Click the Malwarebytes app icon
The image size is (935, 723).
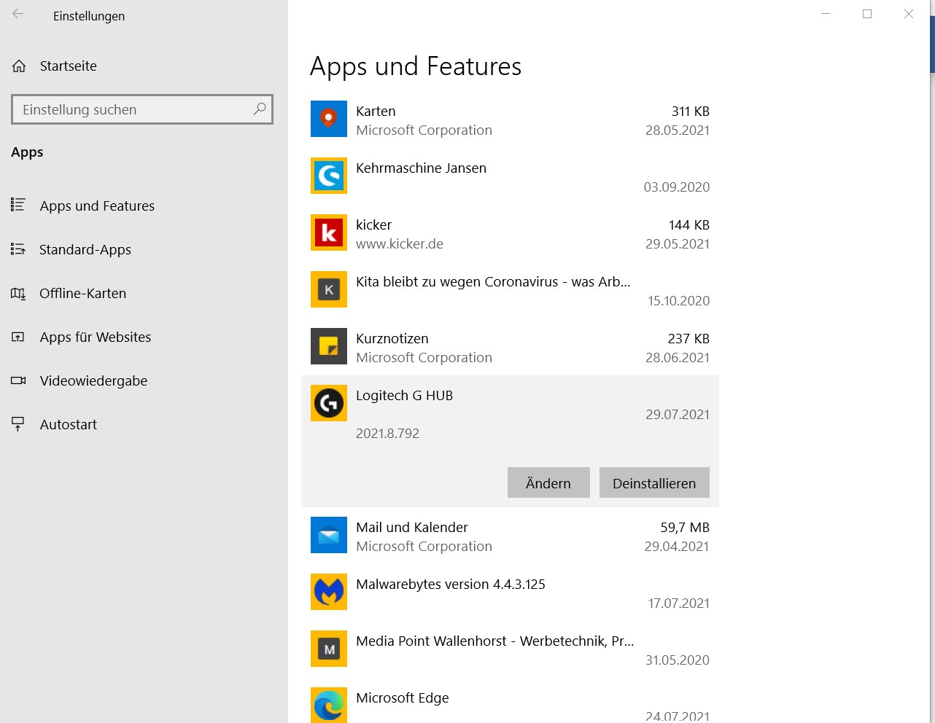point(329,592)
